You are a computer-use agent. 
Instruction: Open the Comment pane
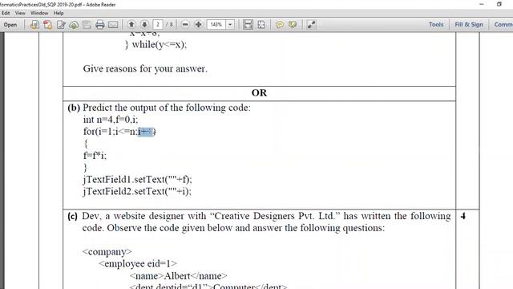point(503,25)
